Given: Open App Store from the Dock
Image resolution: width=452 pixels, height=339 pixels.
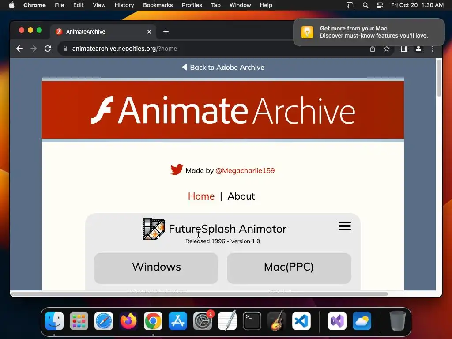Looking at the screenshot, I should [x=178, y=321].
